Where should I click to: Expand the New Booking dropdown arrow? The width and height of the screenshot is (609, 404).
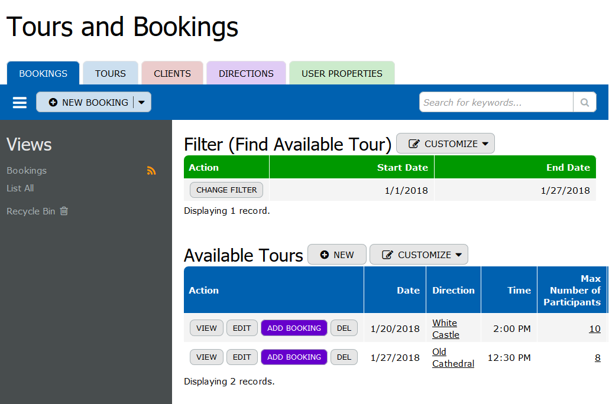click(142, 102)
